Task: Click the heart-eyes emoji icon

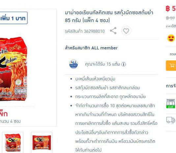Action: 171,38
